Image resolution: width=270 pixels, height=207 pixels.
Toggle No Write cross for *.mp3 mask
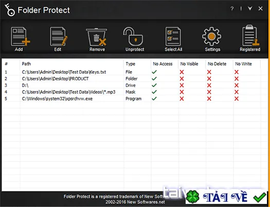coord(237,92)
